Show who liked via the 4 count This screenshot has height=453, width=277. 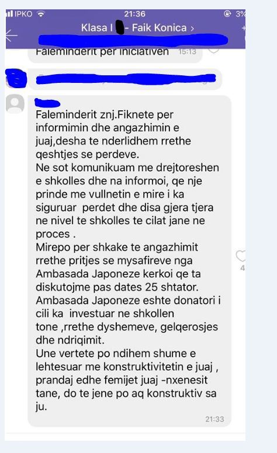point(243,268)
